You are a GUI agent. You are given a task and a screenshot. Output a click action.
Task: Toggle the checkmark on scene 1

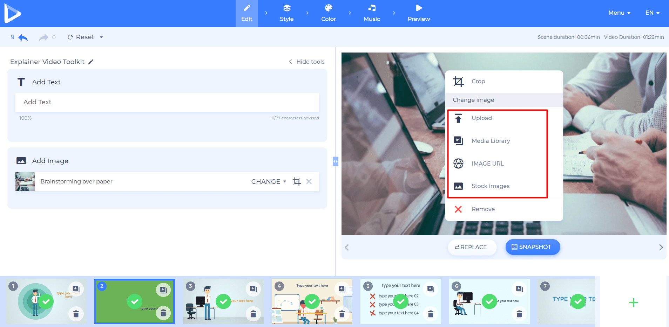pos(46,301)
